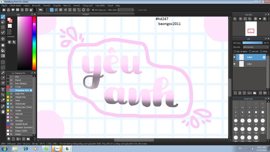Select the Lasso tool
Viewport: 270px width, 152px height.
click(3, 67)
